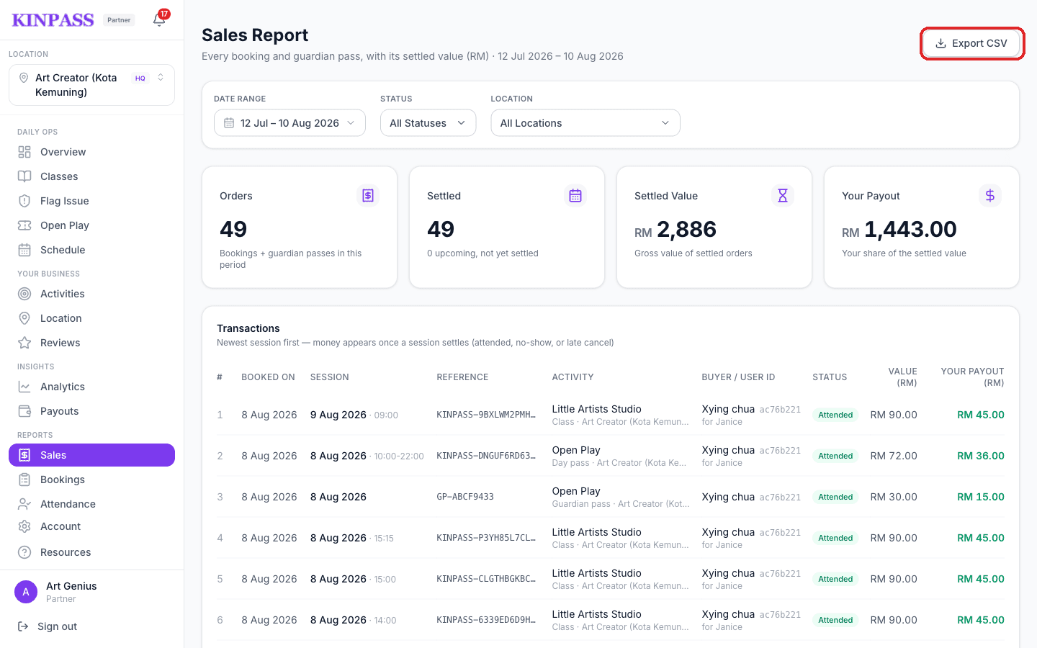The image size is (1037, 648).
Task: Sort by the BOOKED ON column header
Action: [268, 377]
